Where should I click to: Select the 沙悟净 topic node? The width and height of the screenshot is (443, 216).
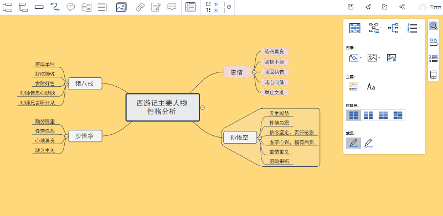85,136
